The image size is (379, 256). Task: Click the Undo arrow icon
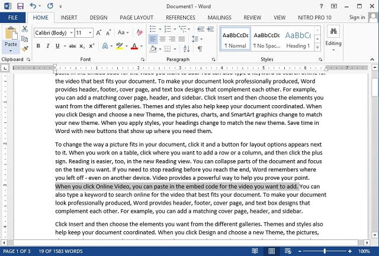[x=34, y=5]
